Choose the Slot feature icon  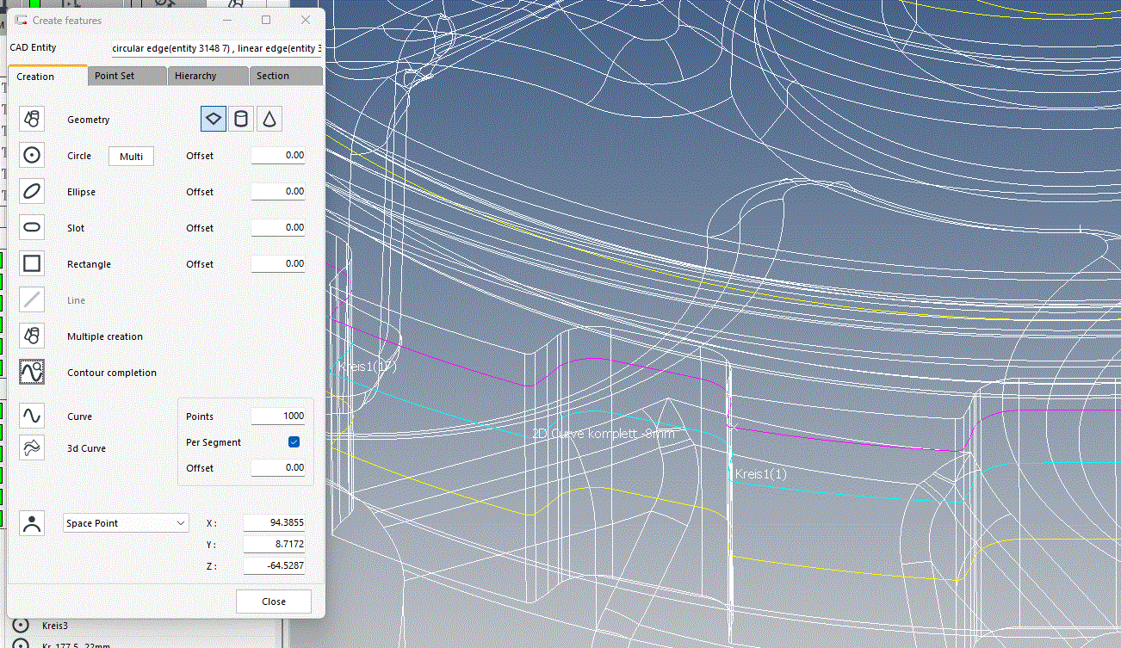pyautogui.click(x=32, y=228)
